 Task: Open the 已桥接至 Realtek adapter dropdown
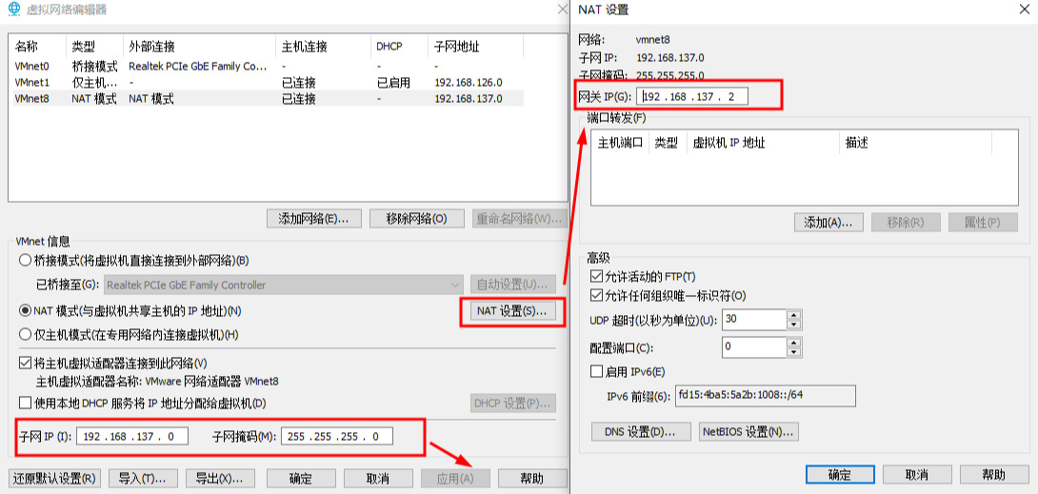[283, 285]
